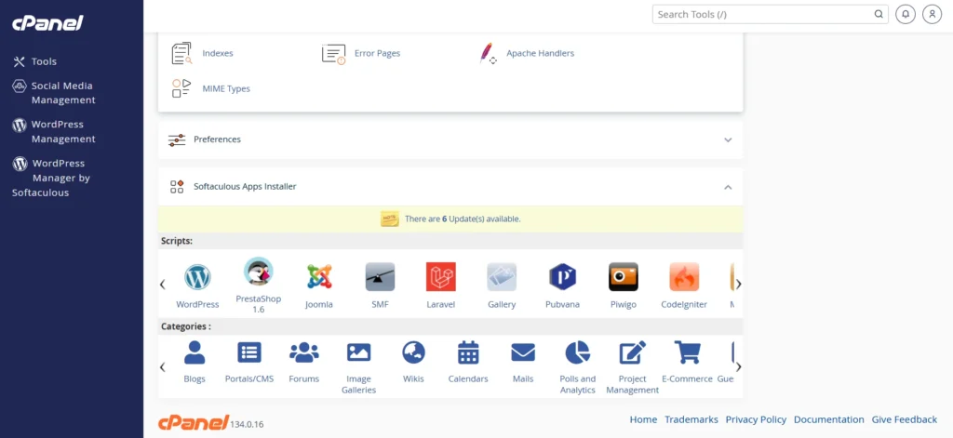This screenshot has width=953, height=438.
Task: Click the 6 Update(s) available notice
Action: [x=463, y=219]
